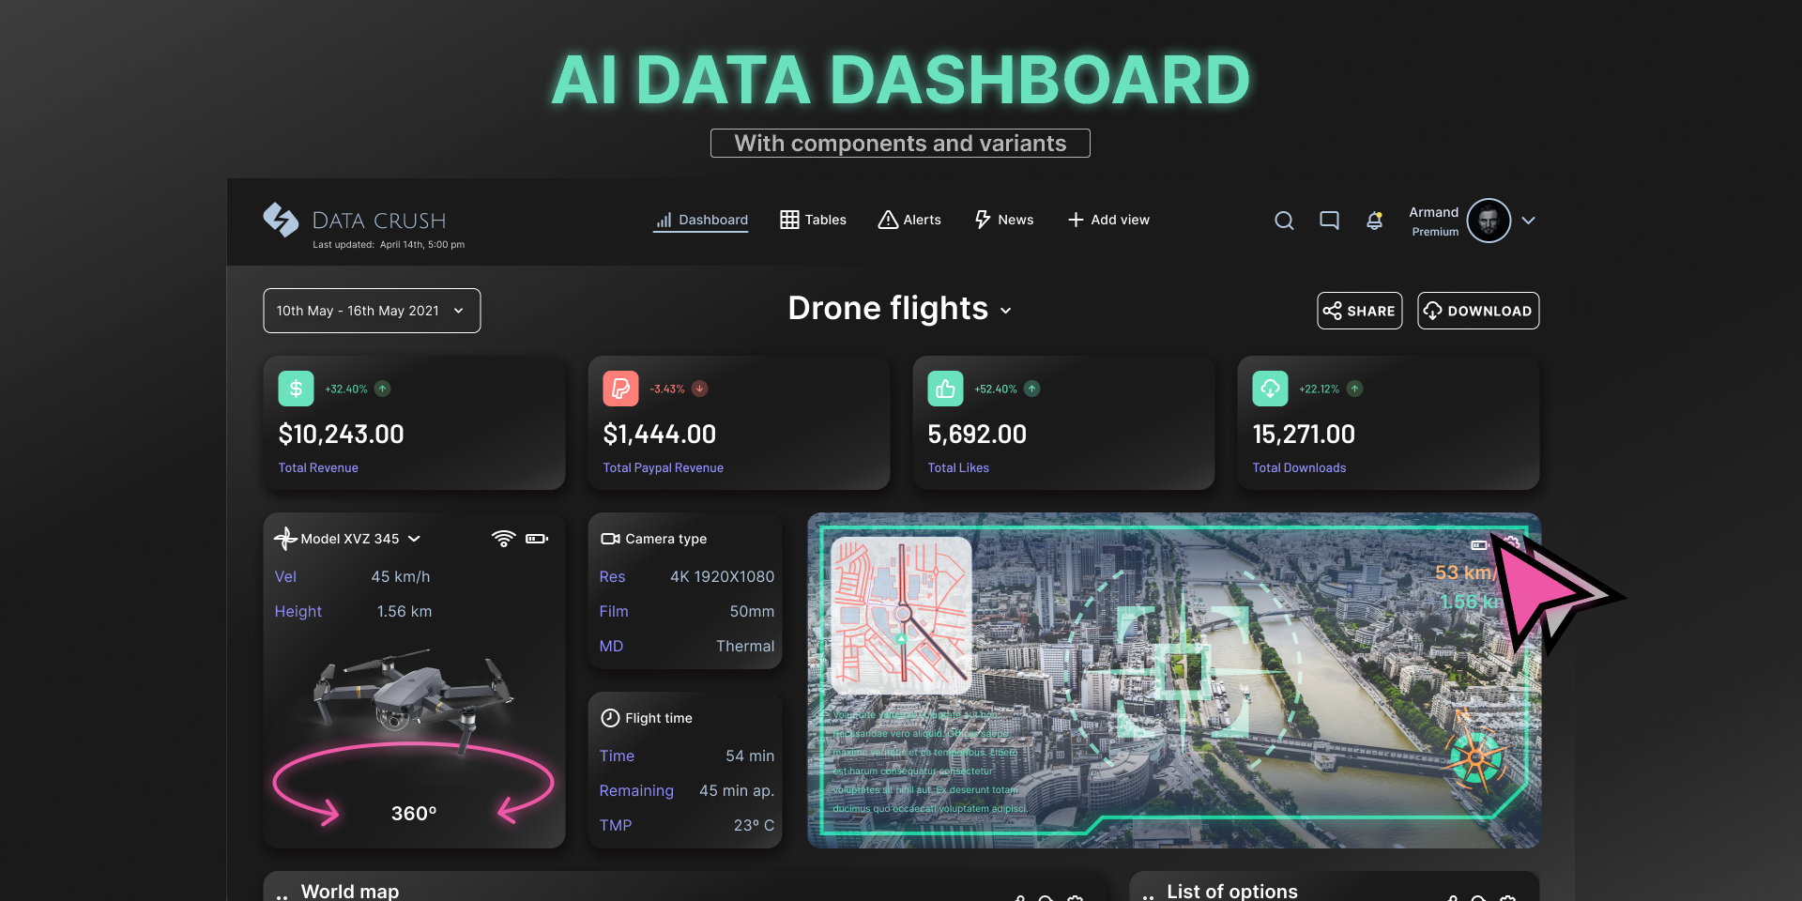
Task: Expand the Drone flights title dropdown
Action: tap(1006, 311)
